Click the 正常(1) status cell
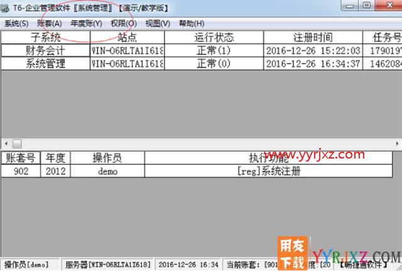 click(214, 50)
